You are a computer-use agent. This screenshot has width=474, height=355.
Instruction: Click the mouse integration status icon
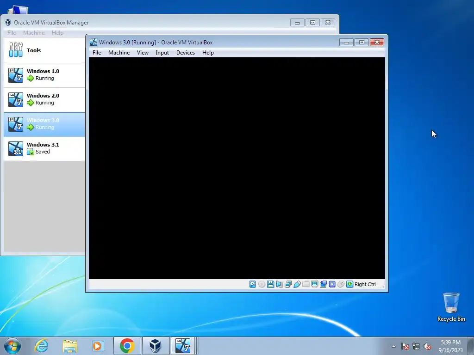click(341, 284)
